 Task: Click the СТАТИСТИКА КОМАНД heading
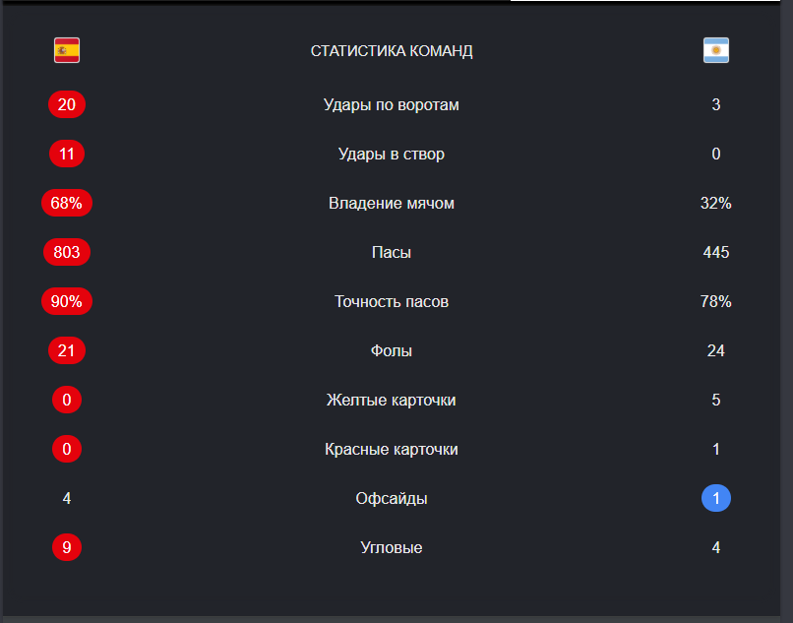point(392,50)
